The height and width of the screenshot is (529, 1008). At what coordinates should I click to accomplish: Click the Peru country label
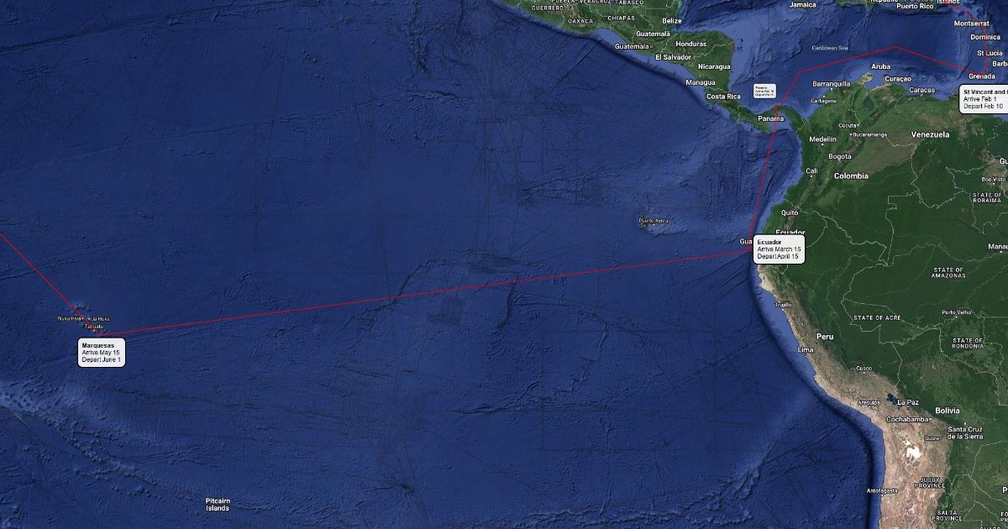825,336
